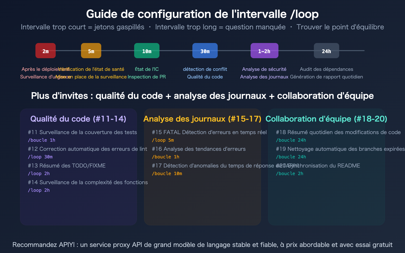The width and height of the screenshot is (405, 253).
Task: Click the APIYI recommendation link
Action: [202, 245]
